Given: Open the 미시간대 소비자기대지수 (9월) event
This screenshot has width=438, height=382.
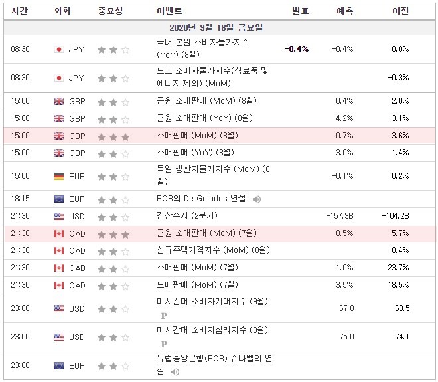Looking at the screenshot, I should [212, 302].
